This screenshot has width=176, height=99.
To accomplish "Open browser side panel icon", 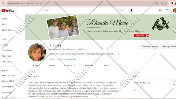I will tap(172, 3).
